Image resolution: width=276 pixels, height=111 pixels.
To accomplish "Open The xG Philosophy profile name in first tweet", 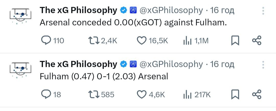I will coord(78,10).
